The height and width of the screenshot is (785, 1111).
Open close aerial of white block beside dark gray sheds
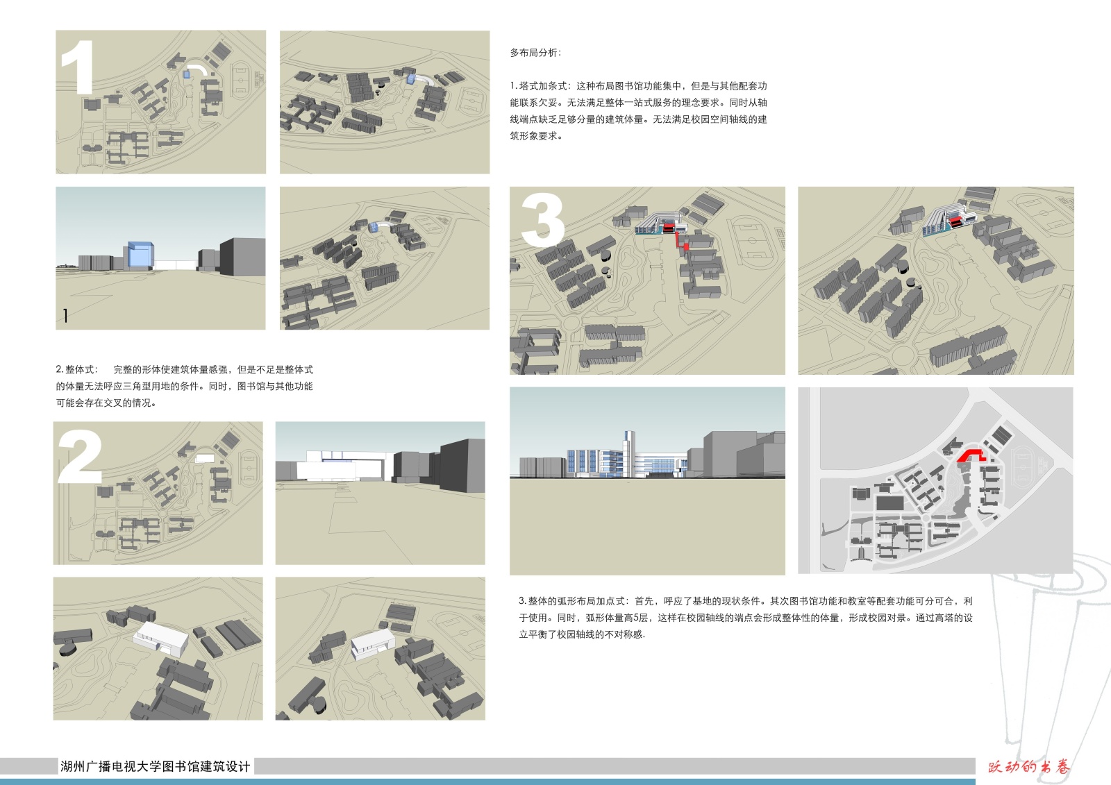[158, 648]
